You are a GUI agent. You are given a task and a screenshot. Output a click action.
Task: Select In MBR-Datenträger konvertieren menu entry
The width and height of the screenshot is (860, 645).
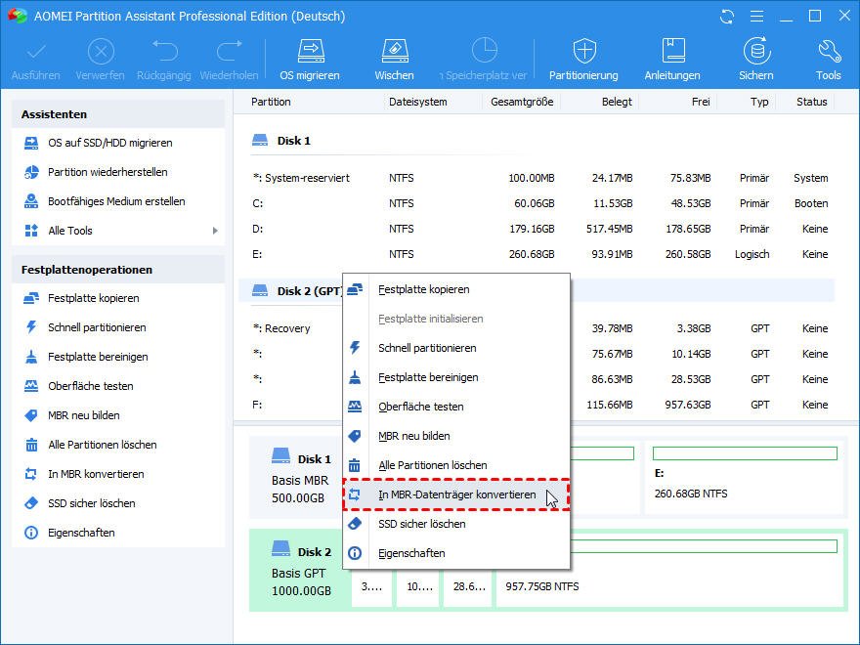point(456,494)
